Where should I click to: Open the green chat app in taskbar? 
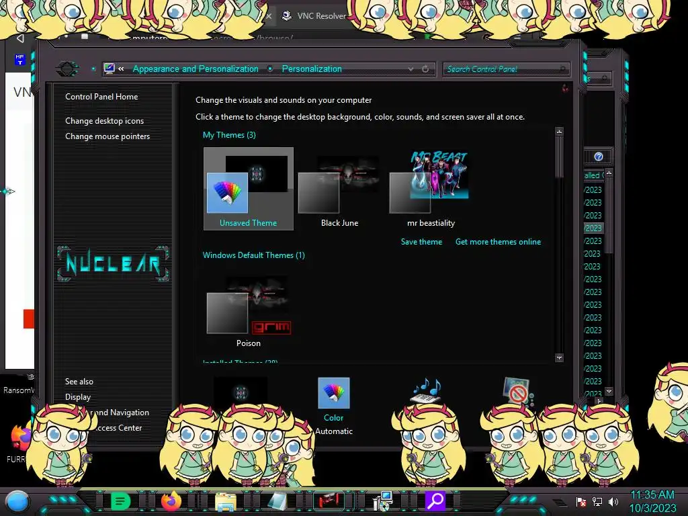point(120,501)
